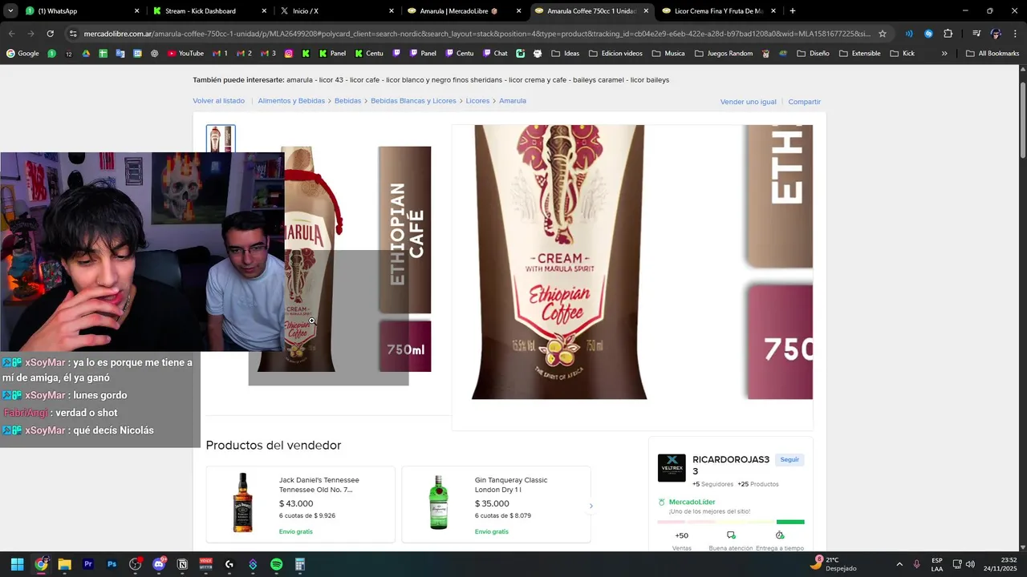Open OBS Studio from the taskbar
This screenshot has height=577, width=1027.
(135, 564)
